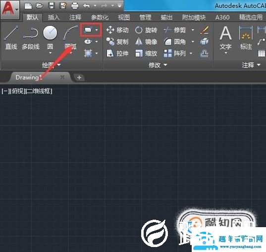Choose the hatch fill tool
This screenshot has width=266, height=252.
(88, 53)
